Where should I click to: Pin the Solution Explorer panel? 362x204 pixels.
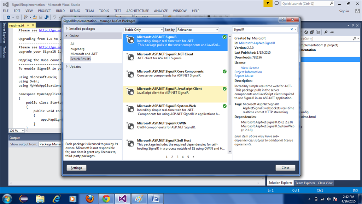pos(353,25)
